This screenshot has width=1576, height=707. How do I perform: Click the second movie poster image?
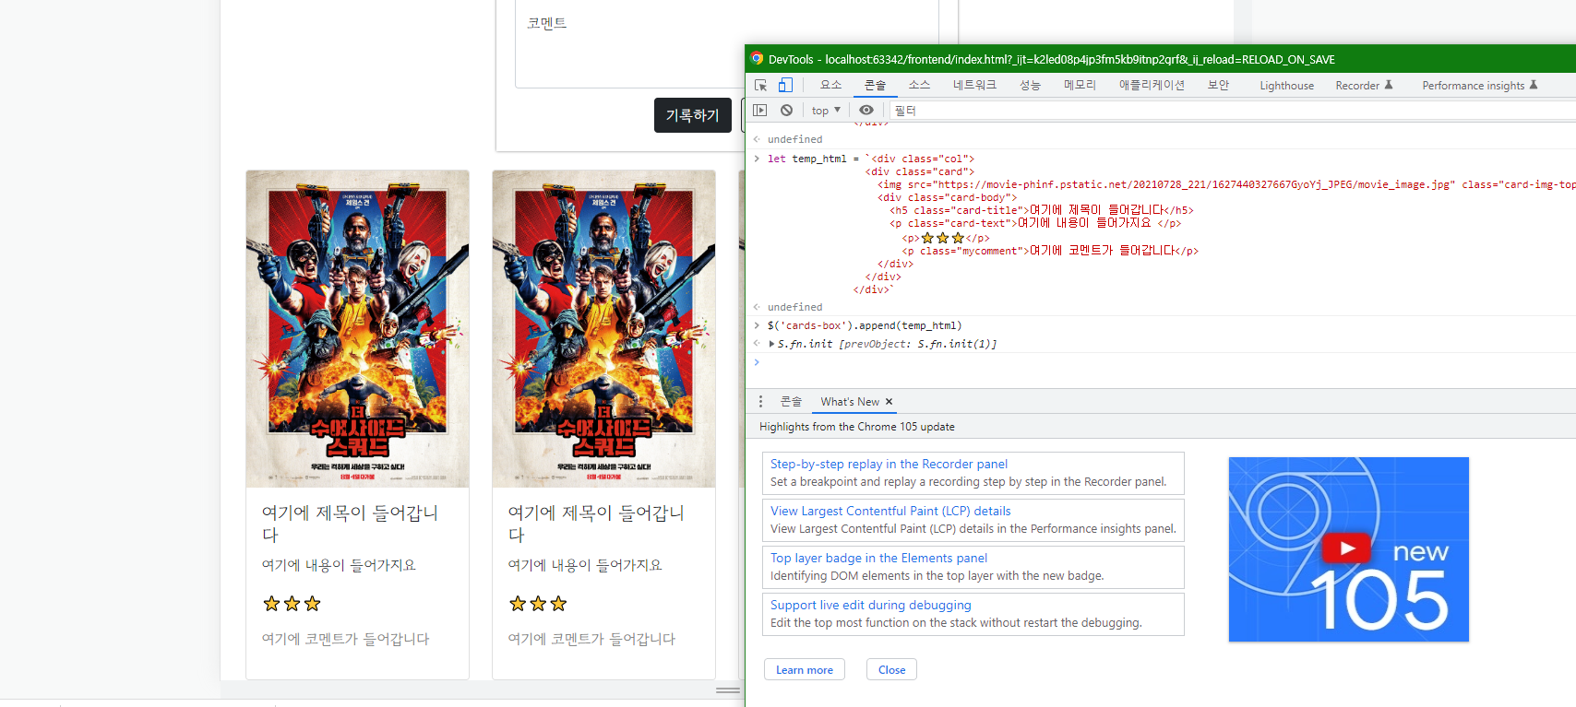(x=603, y=329)
